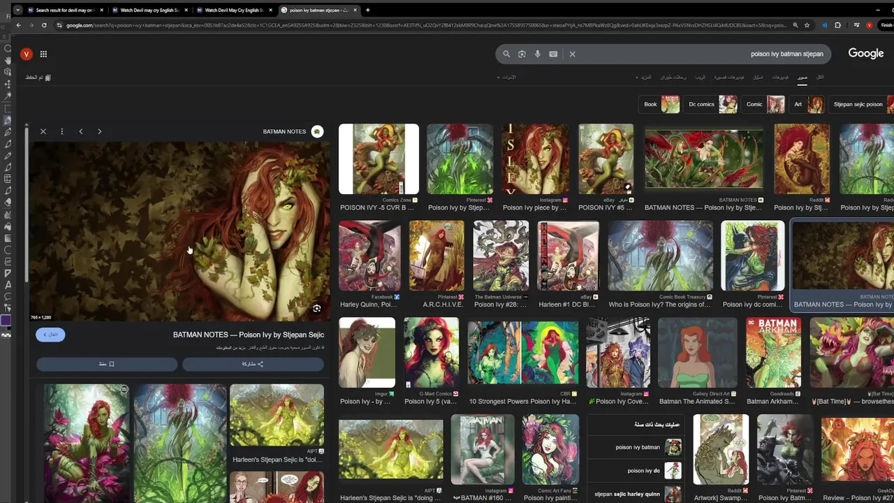Open the browser tab search chevron
This screenshot has height=503, width=894.
tap(17, 10)
